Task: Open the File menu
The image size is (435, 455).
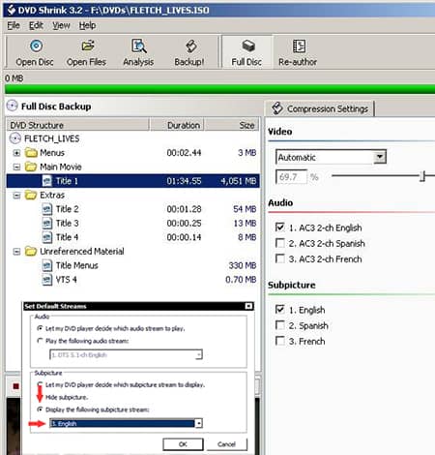Action: coord(14,25)
